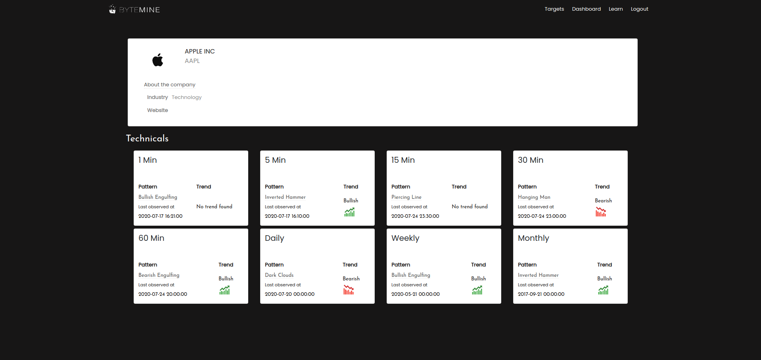Select the Weekly card heading
Image resolution: width=761 pixels, height=360 pixels.
pos(405,238)
